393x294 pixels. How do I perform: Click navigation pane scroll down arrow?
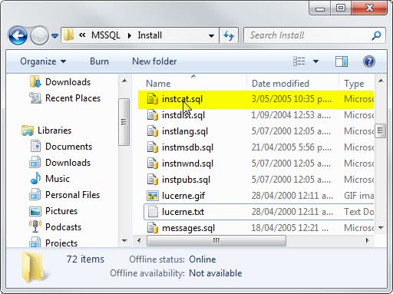(x=124, y=240)
